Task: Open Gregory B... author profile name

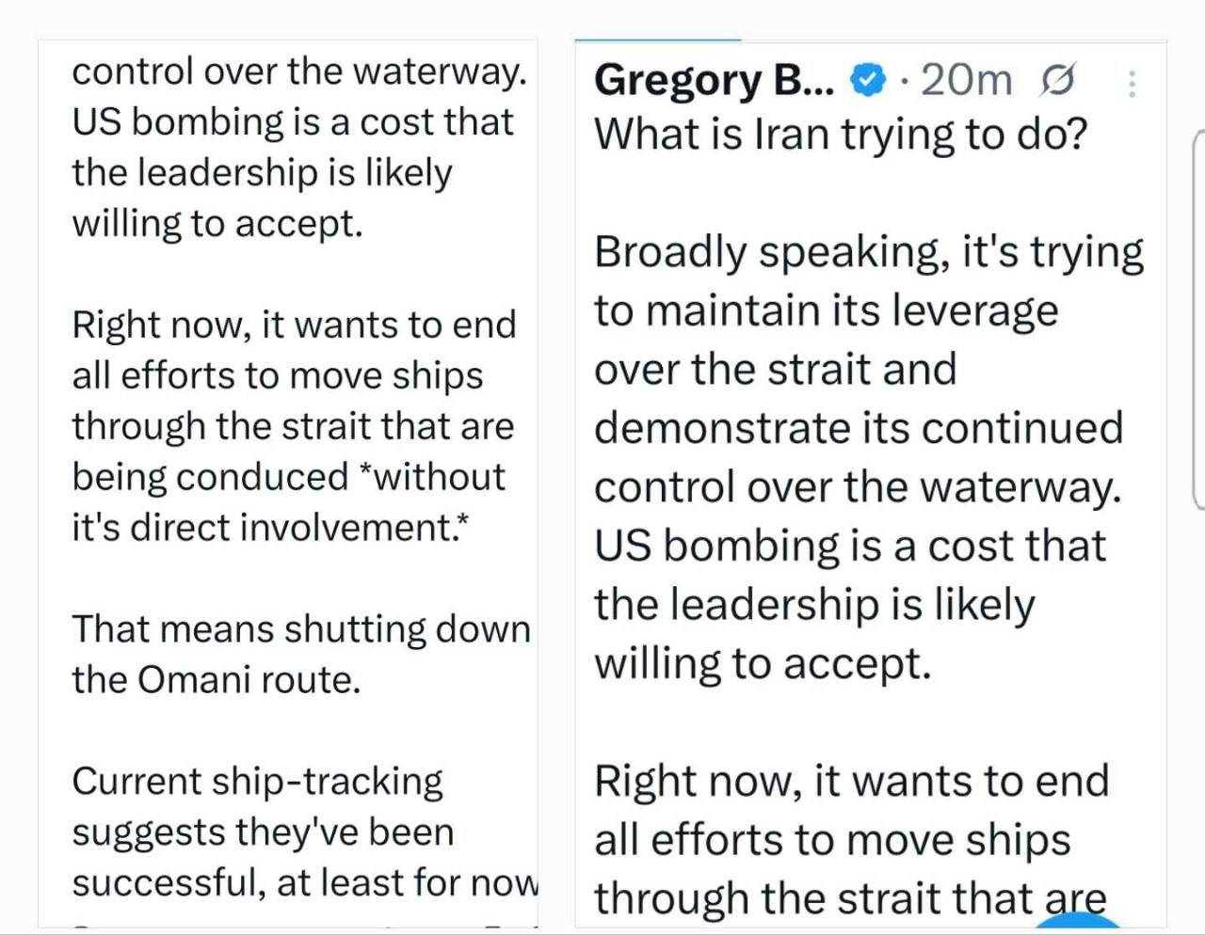Action: (x=714, y=81)
